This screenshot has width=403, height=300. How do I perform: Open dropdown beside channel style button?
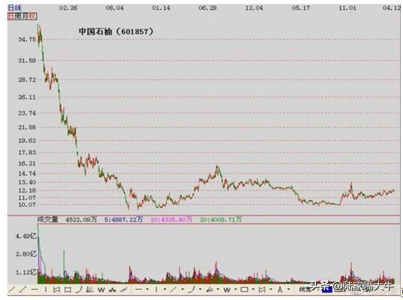pos(271,289)
